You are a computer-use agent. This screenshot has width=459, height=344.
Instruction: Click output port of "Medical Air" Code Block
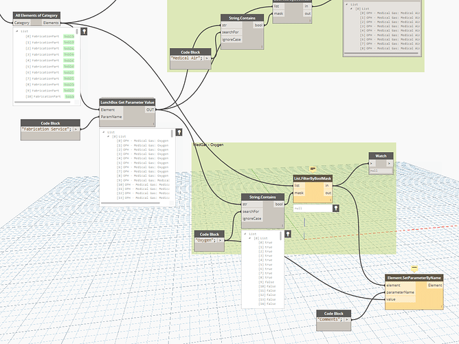(x=207, y=58)
